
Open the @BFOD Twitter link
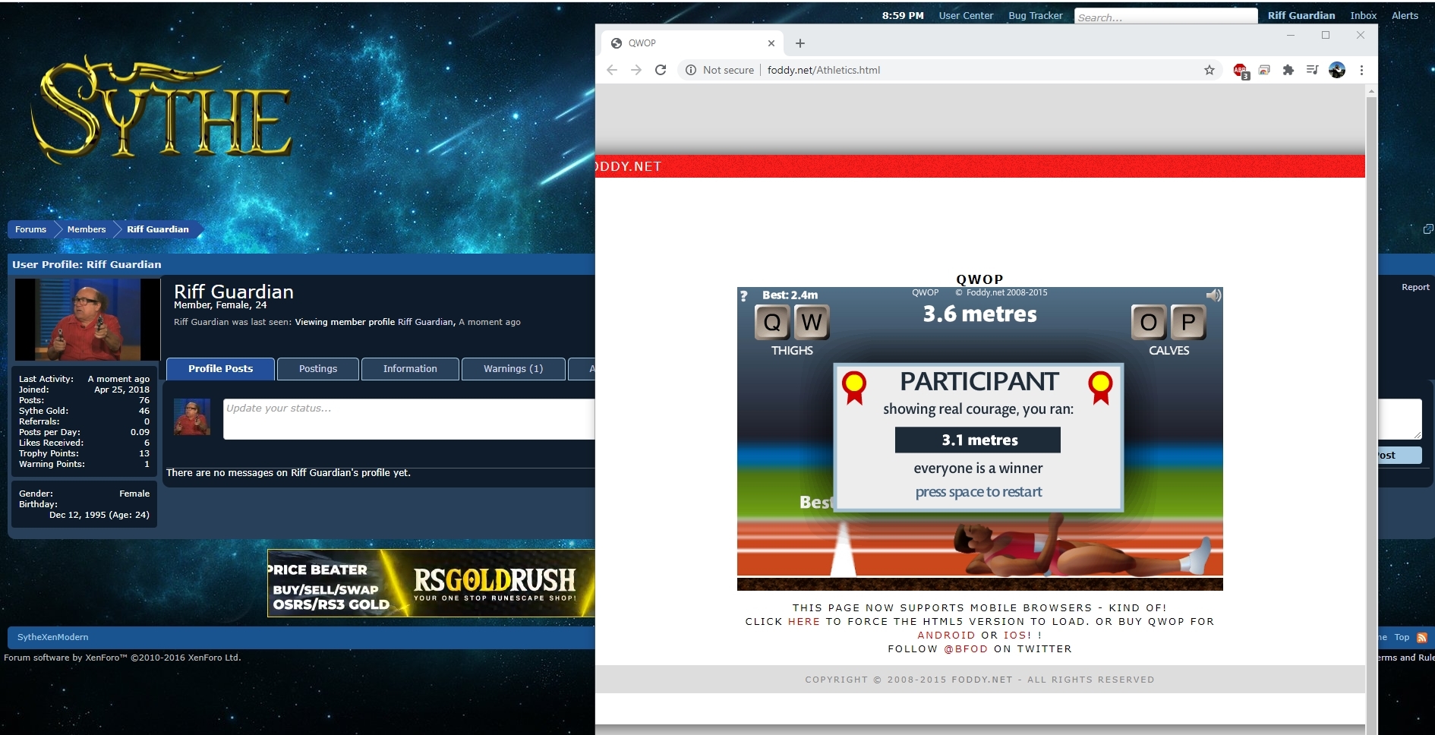[x=966, y=648]
